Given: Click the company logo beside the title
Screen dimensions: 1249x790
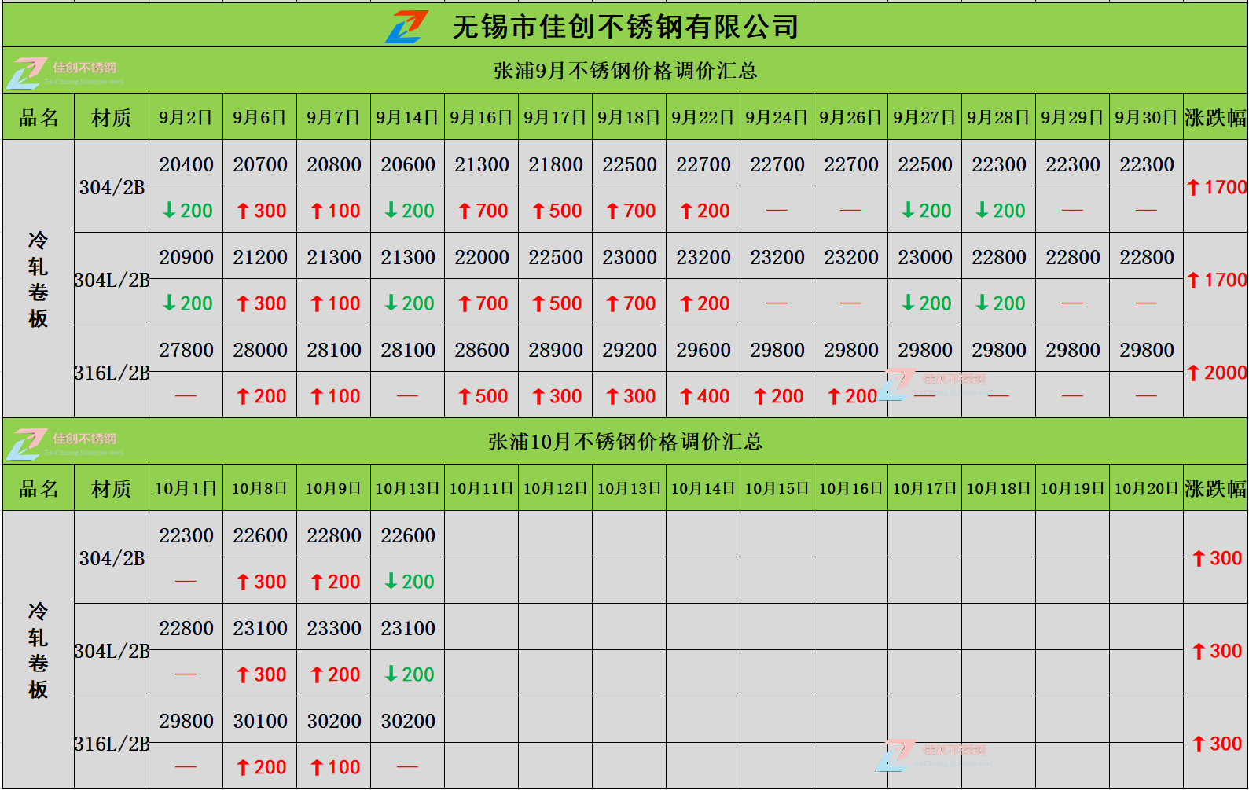Looking at the screenshot, I should click(x=406, y=26).
